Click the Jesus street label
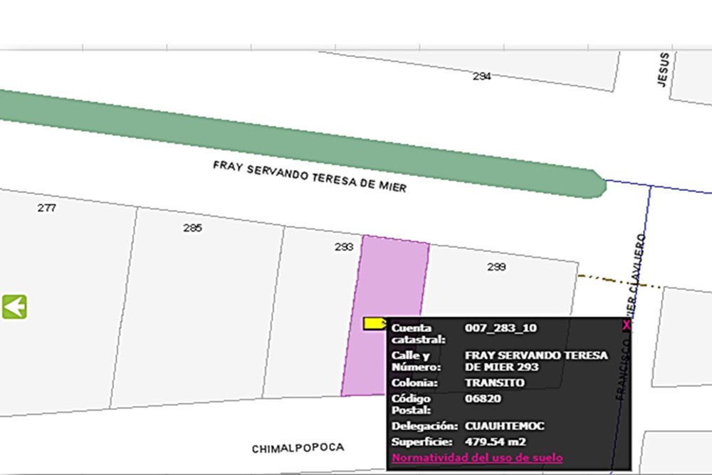This screenshot has height=475, width=712. [x=664, y=70]
